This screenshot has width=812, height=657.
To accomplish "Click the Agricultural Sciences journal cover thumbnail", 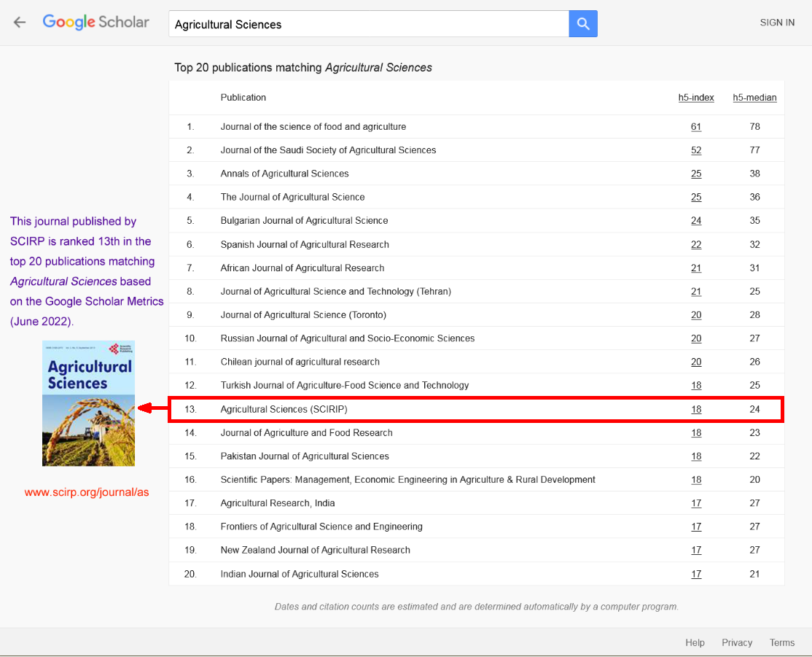I will coord(88,403).
